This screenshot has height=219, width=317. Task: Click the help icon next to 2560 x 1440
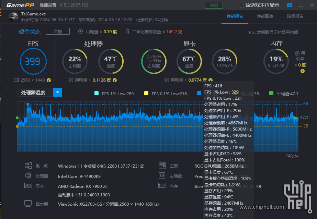[x=49, y=80]
